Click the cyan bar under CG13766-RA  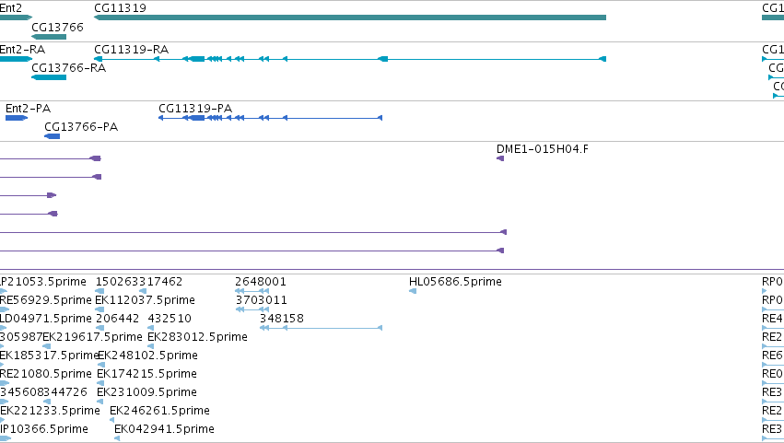pos(49,77)
